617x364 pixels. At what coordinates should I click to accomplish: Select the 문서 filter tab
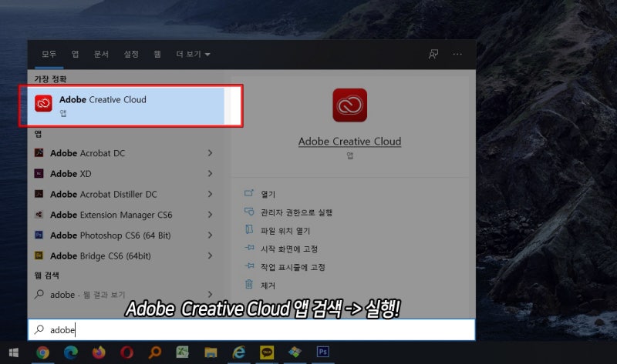point(101,54)
